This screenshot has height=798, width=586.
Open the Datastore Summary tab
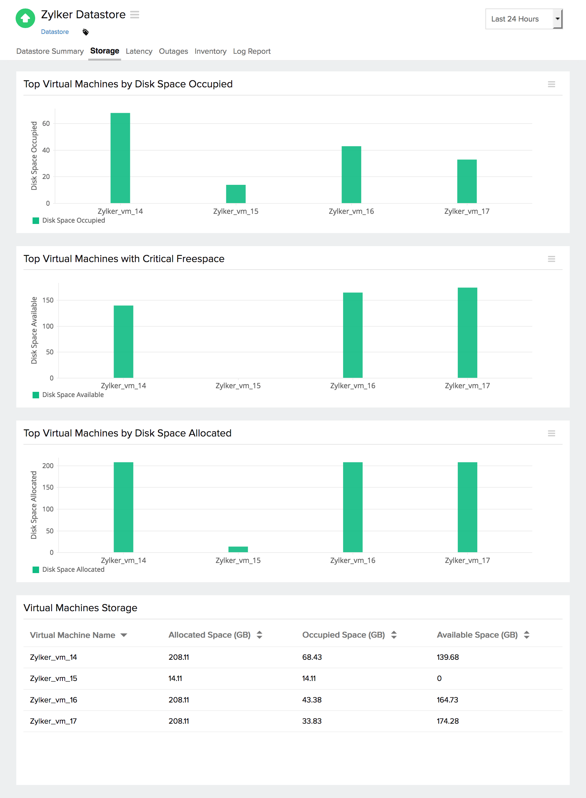50,52
